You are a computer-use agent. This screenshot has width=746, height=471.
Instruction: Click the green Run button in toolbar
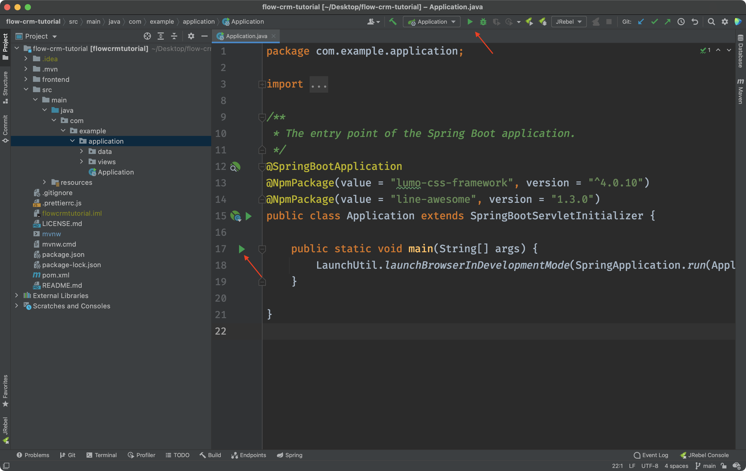tap(470, 22)
